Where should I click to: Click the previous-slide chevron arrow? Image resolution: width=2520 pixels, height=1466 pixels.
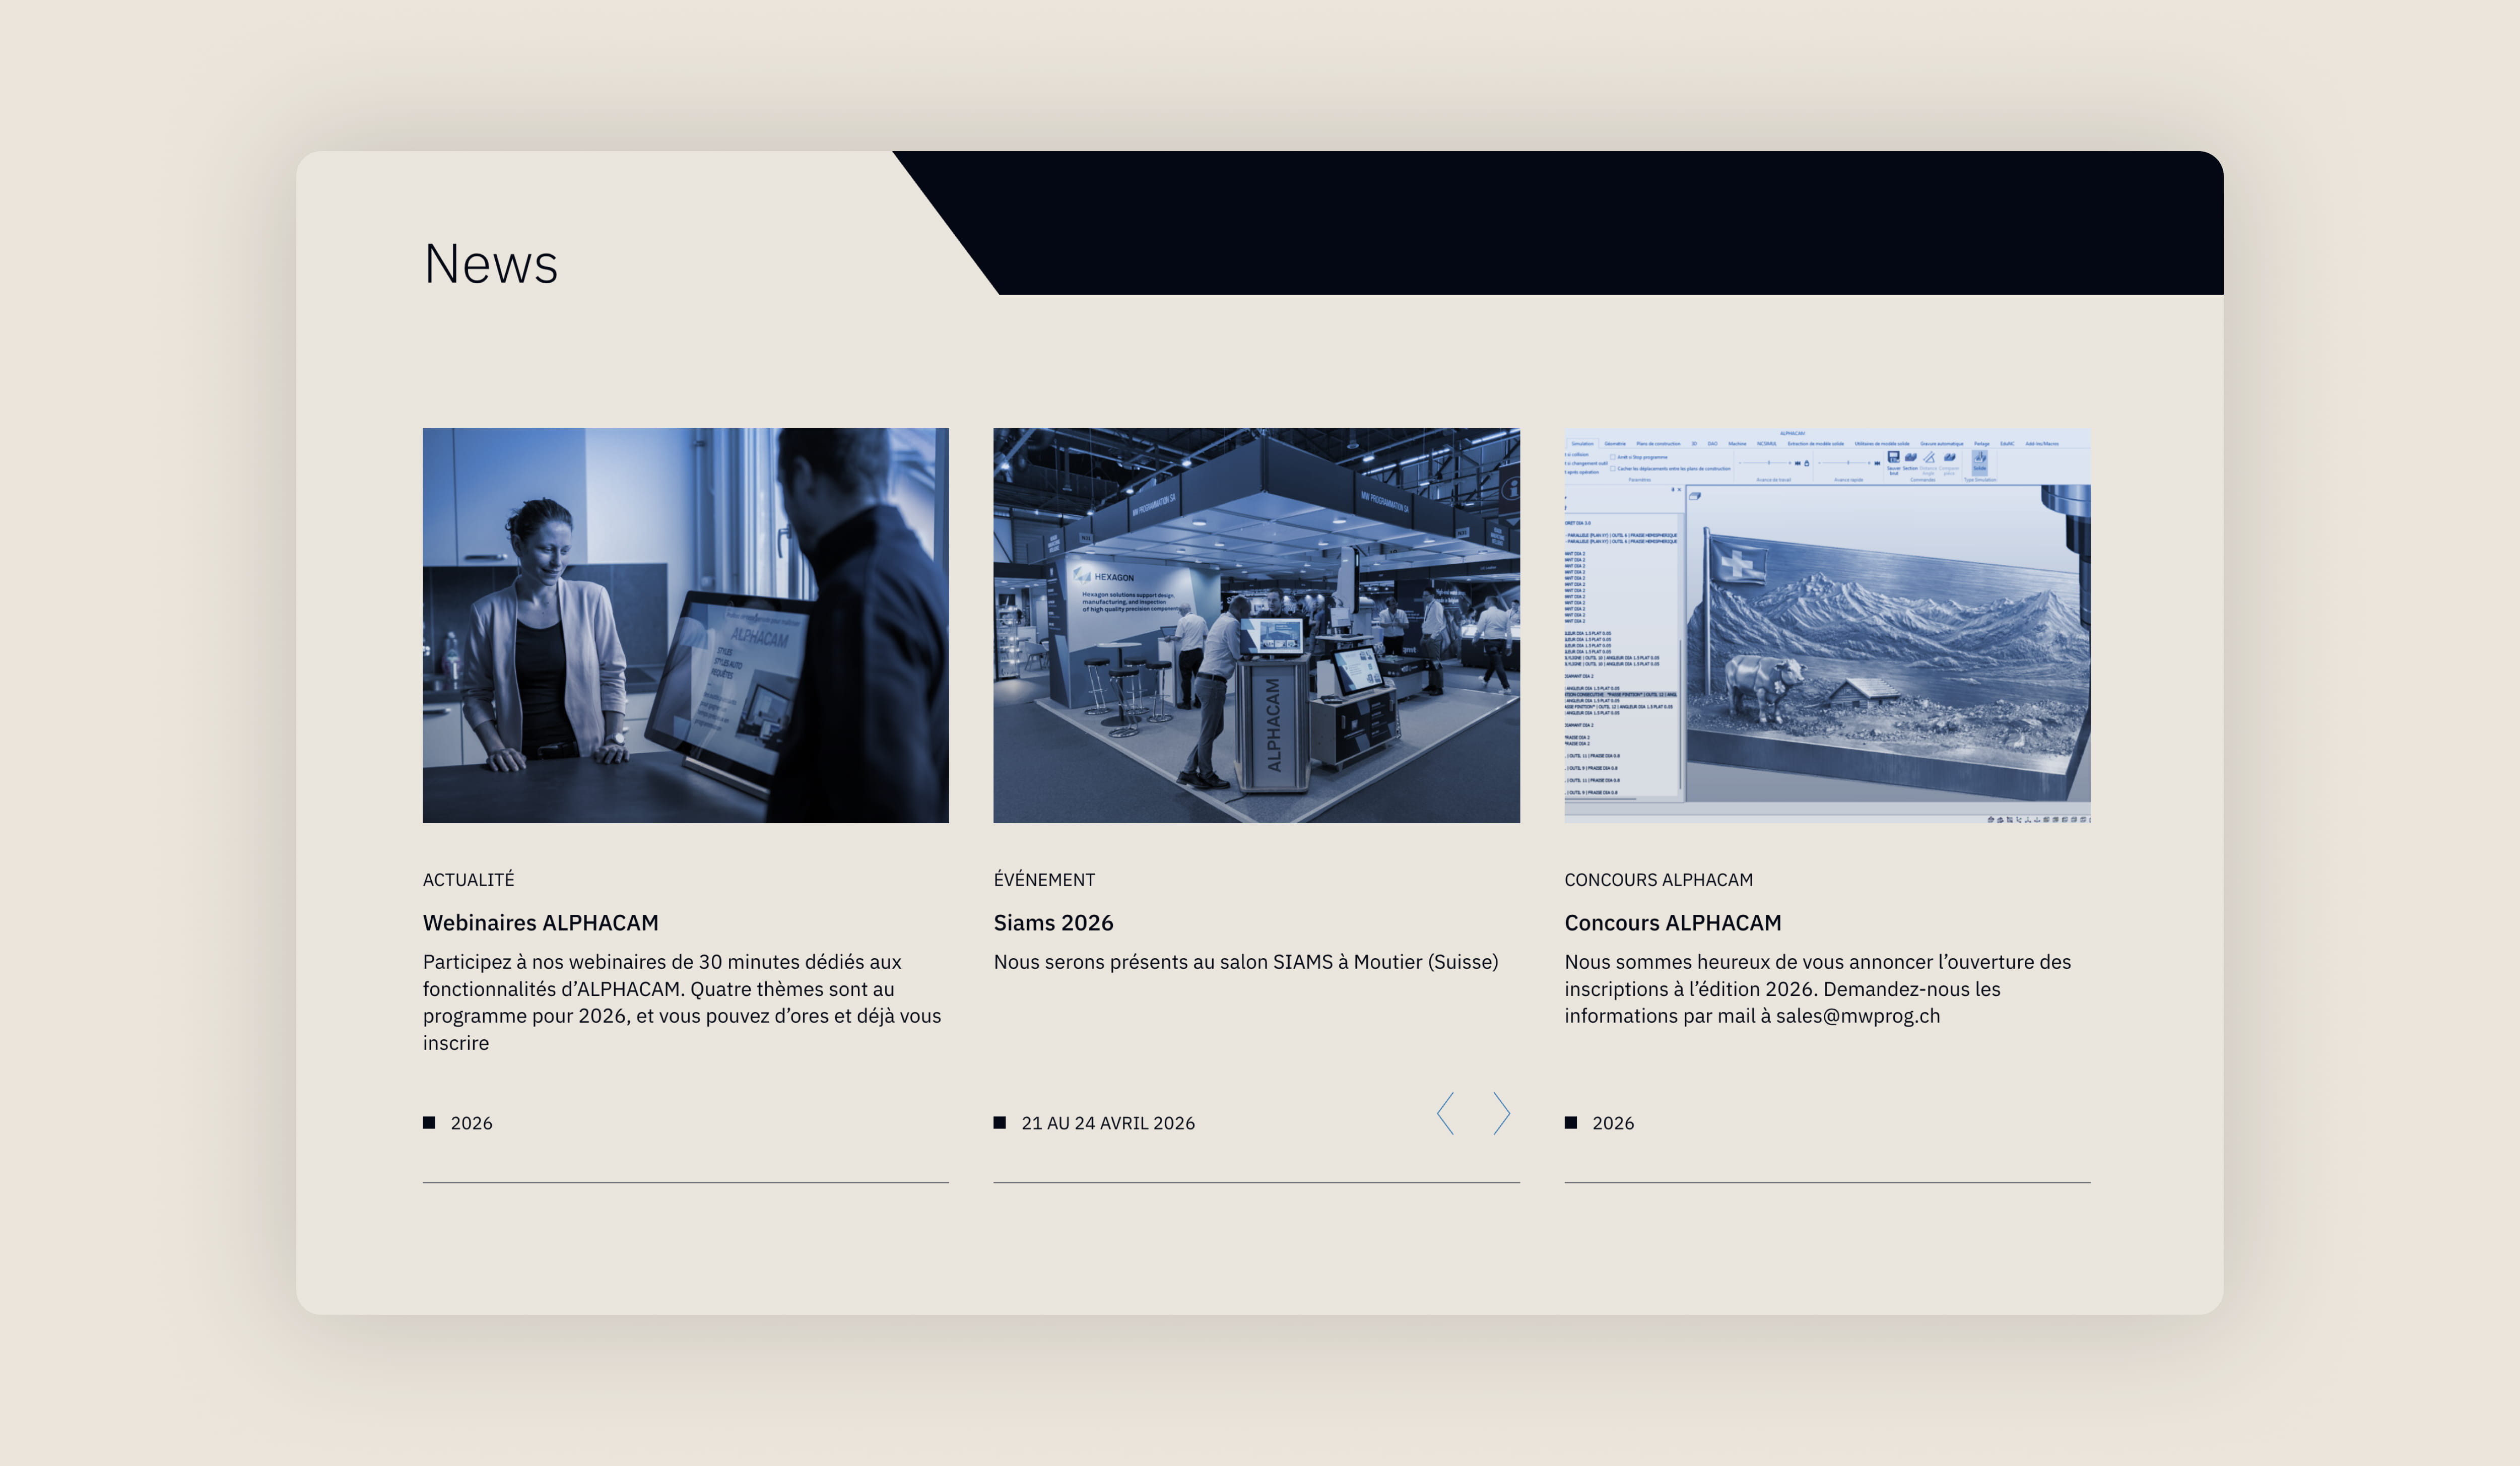[x=1444, y=1113]
